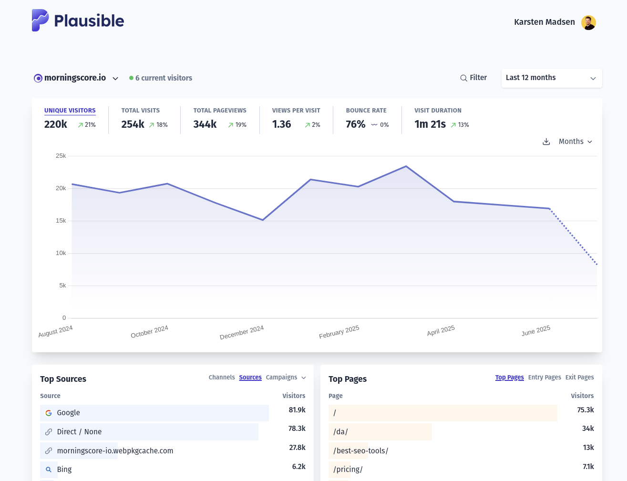Viewport: 627px width, 481px height.
Task: Click the morningscore.io site favicon
Action: [38, 78]
